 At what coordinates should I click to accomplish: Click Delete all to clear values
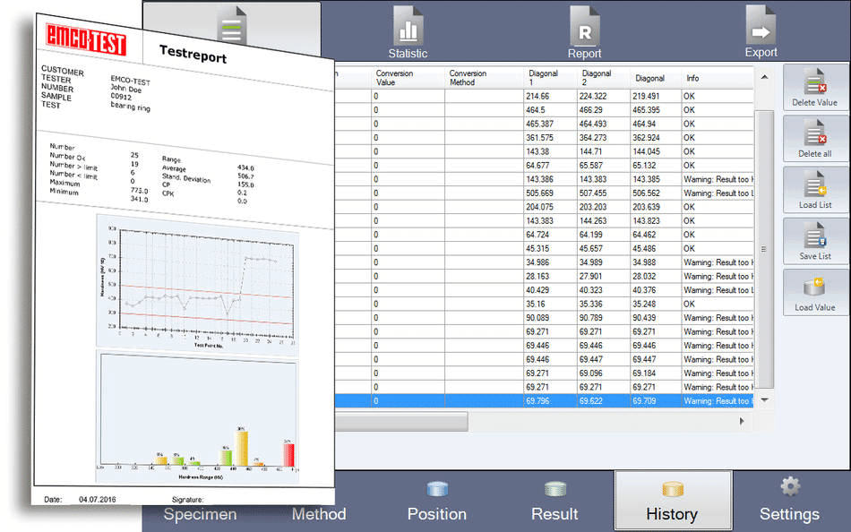814,138
